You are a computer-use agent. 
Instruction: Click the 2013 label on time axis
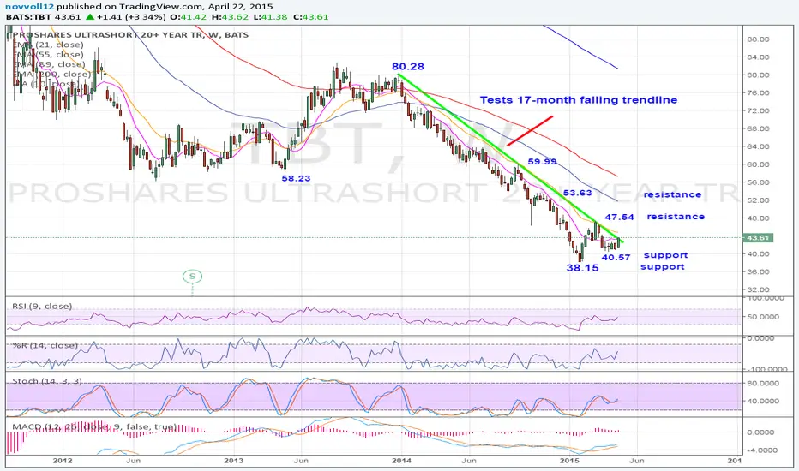coord(234,461)
